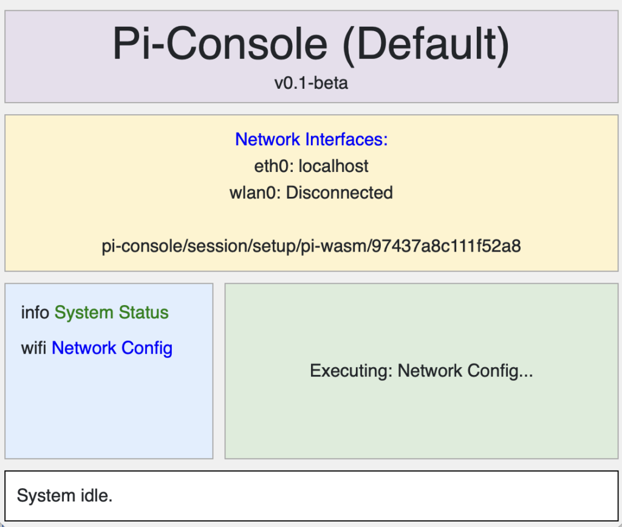Click the System idle status bar
Viewport: 622px width, 527px height.
click(x=65, y=495)
